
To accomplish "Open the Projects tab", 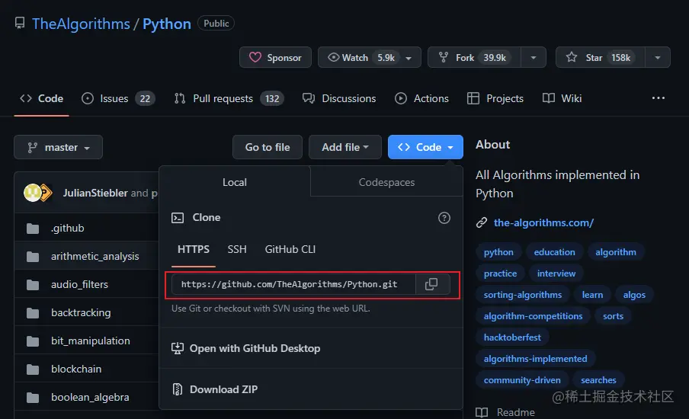I will (x=495, y=98).
